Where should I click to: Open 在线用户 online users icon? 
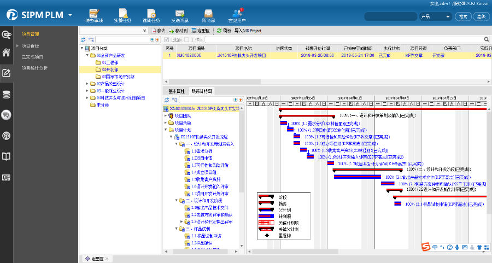(x=236, y=13)
